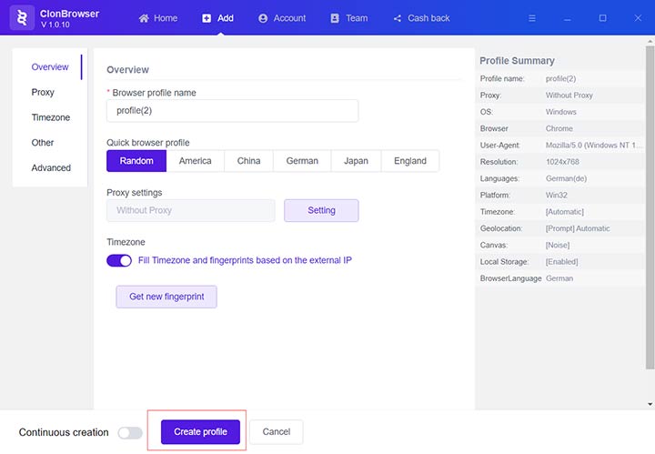This screenshot has height=454, width=655.
Task: Click the Cancel button
Action: (277, 432)
